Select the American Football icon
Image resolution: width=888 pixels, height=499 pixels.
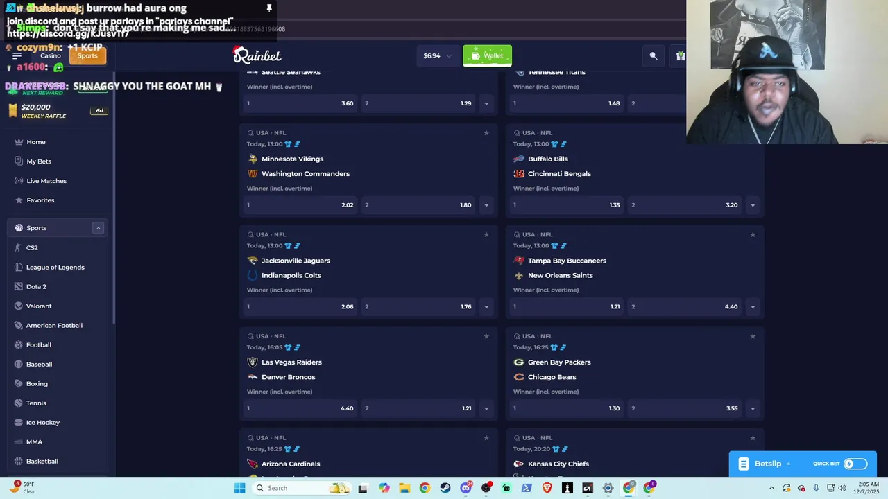19,325
